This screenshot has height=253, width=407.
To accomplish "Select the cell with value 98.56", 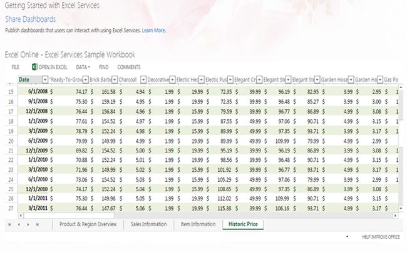I will (220, 160).
